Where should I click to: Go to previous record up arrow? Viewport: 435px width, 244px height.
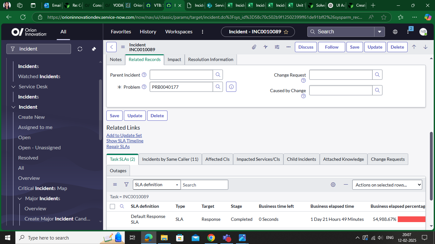coord(414,47)
